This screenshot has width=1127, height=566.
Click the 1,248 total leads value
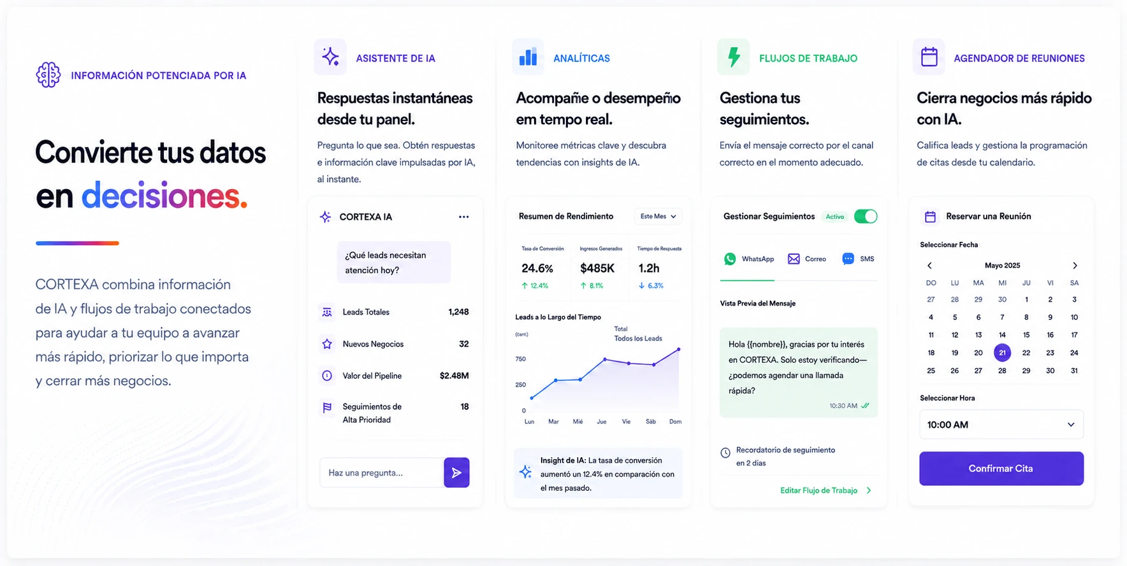click(x=458, y=312)
